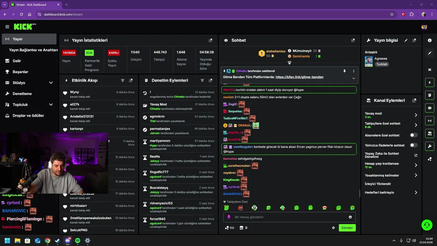Click the browser address bar
The width and height of the screenshot is (437, 246).
click(215, 14)
